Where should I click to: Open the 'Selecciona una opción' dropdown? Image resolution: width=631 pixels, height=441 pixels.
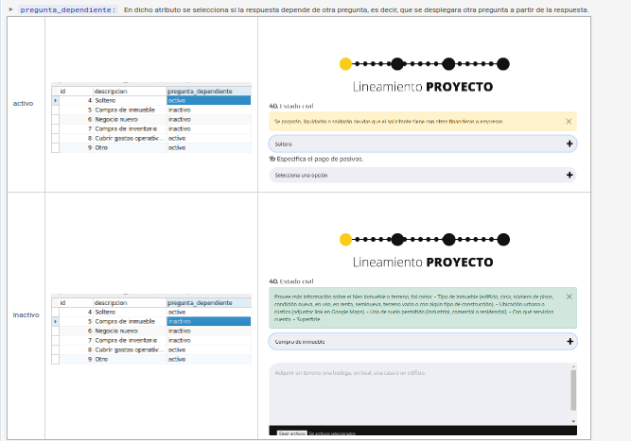click(x=416, y=175)
